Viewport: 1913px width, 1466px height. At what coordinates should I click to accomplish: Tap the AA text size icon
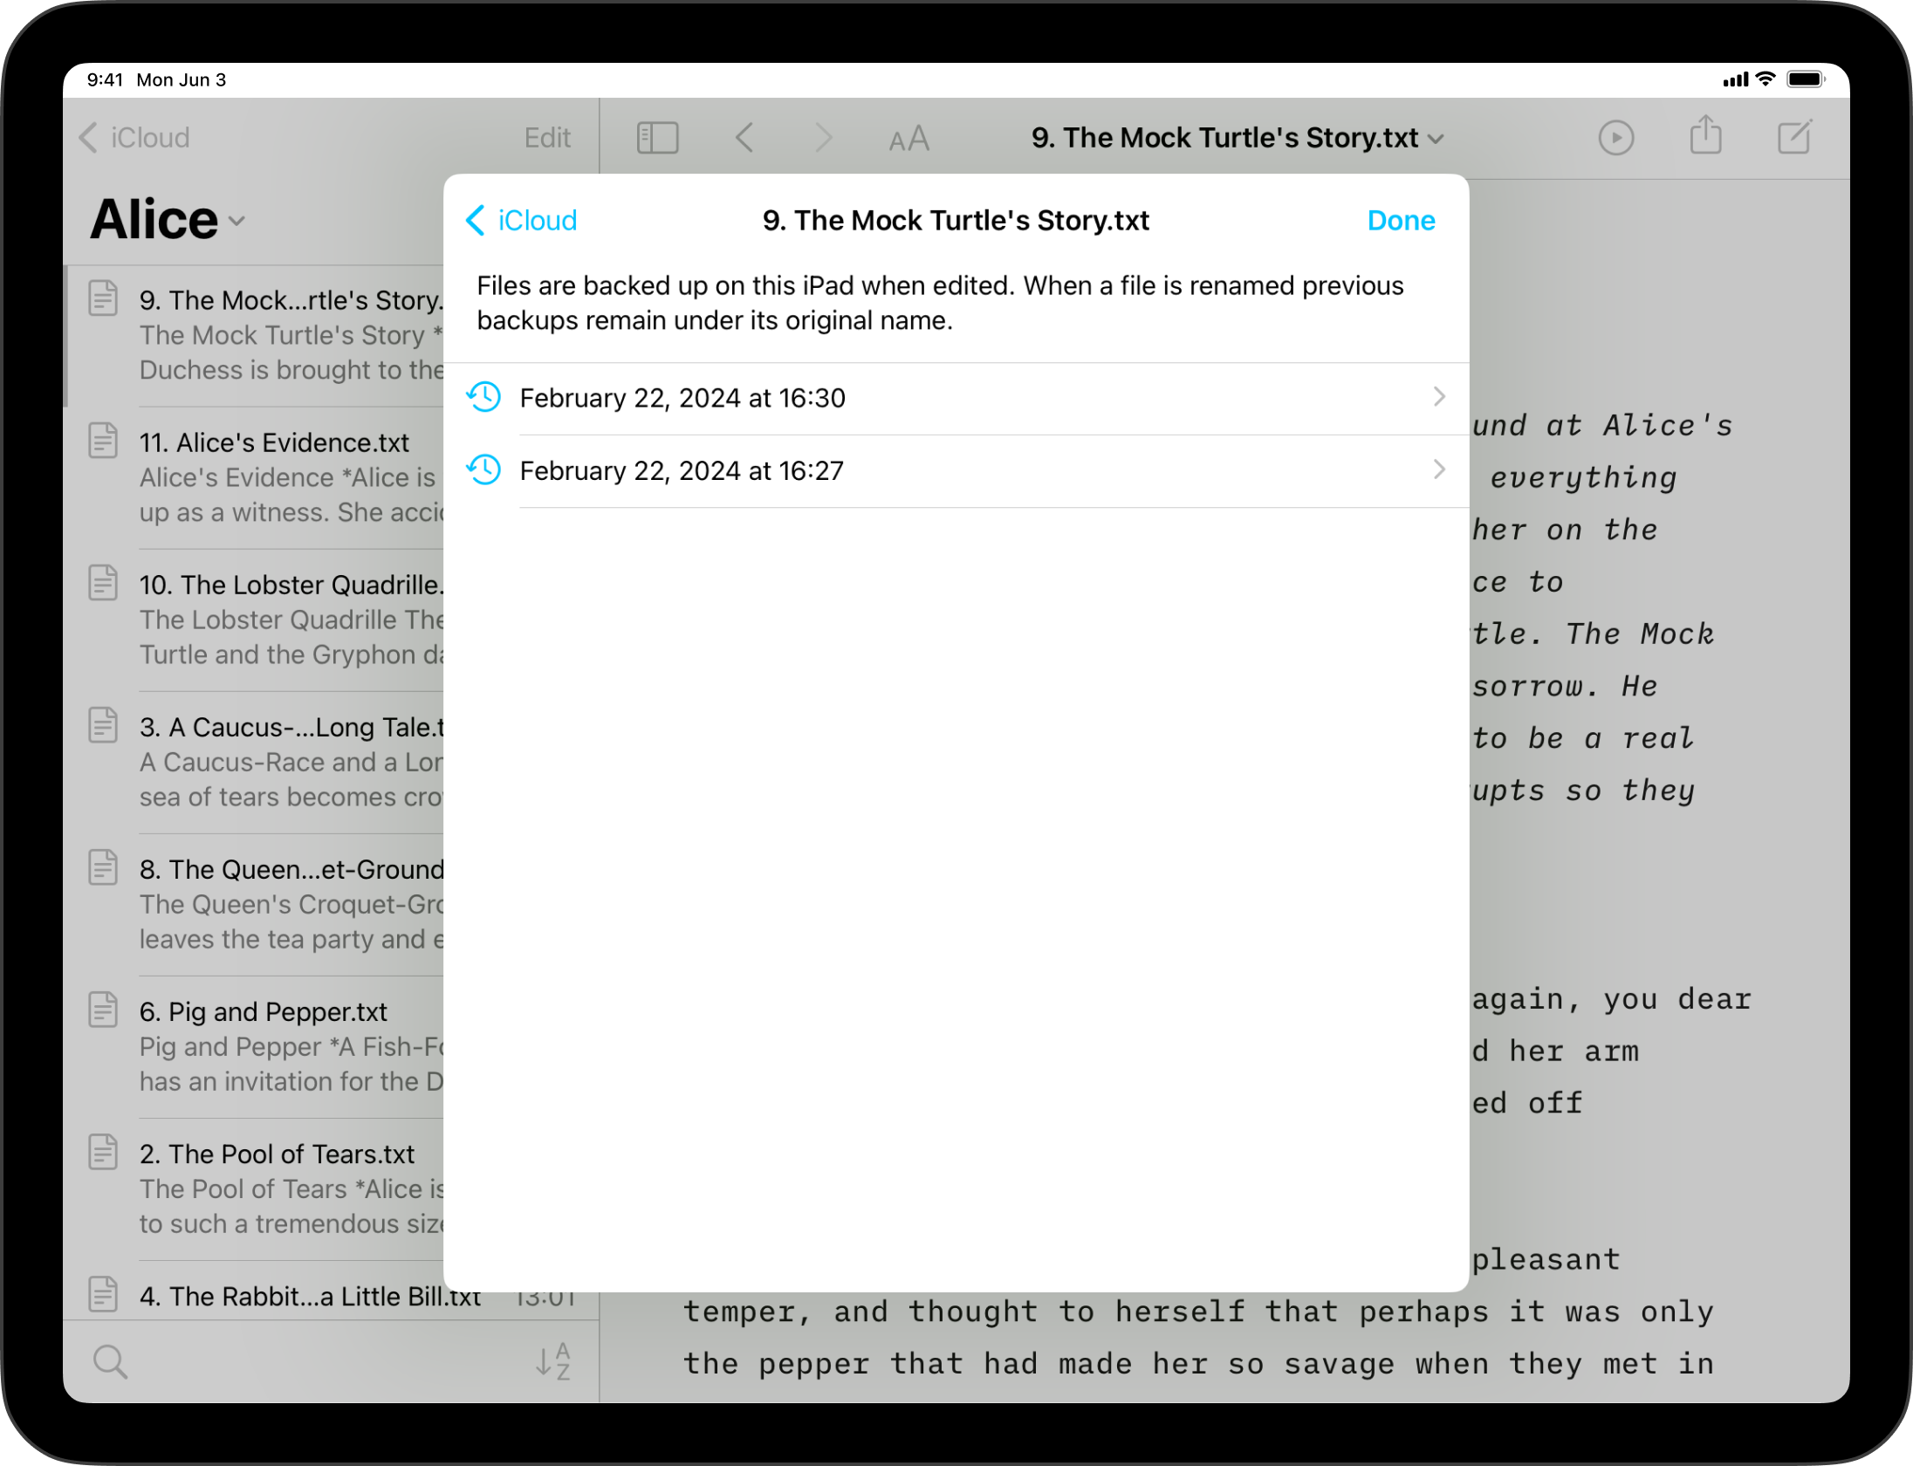point(909,139)
